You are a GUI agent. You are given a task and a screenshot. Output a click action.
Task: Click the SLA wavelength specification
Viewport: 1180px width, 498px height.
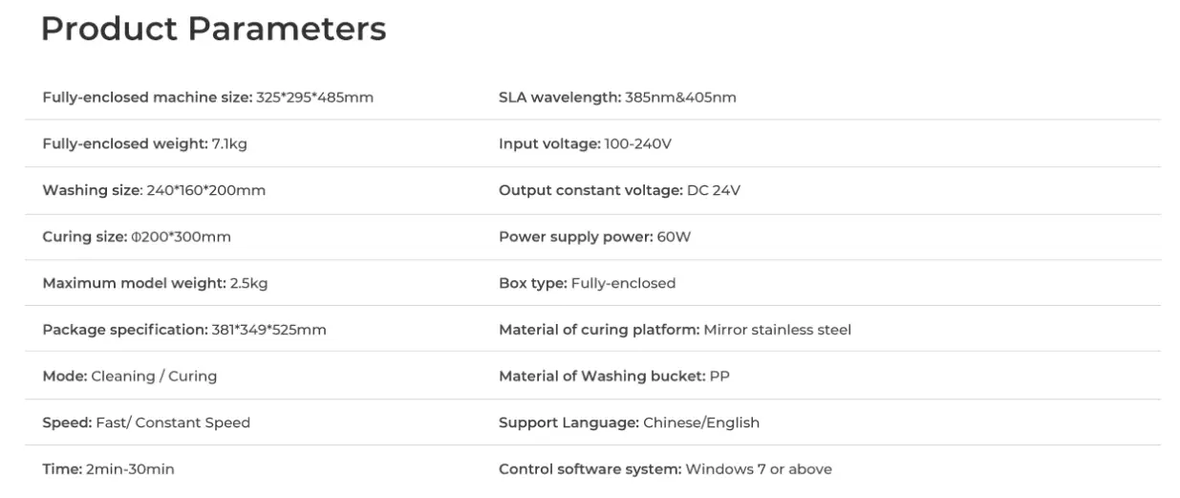[x=617, y=97]
